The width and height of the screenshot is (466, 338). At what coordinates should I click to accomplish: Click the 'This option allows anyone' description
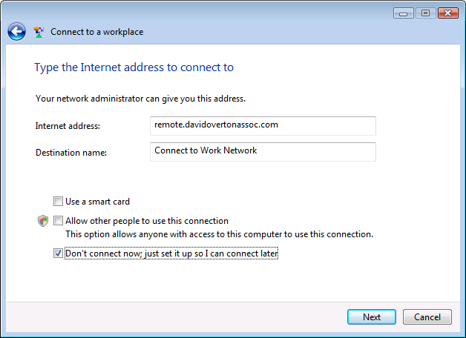[x=220, y=234]
